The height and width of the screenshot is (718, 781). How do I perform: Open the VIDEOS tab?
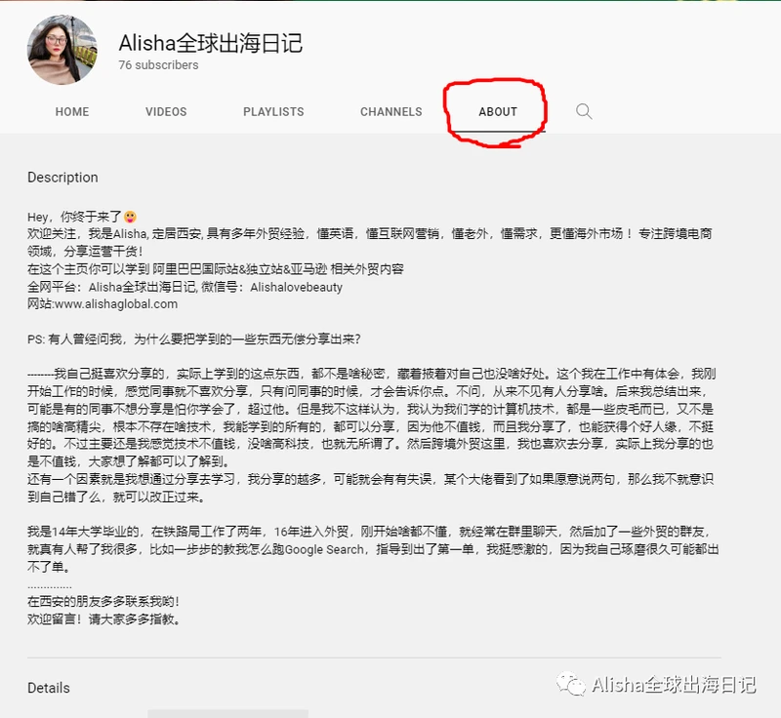point(166,112)
